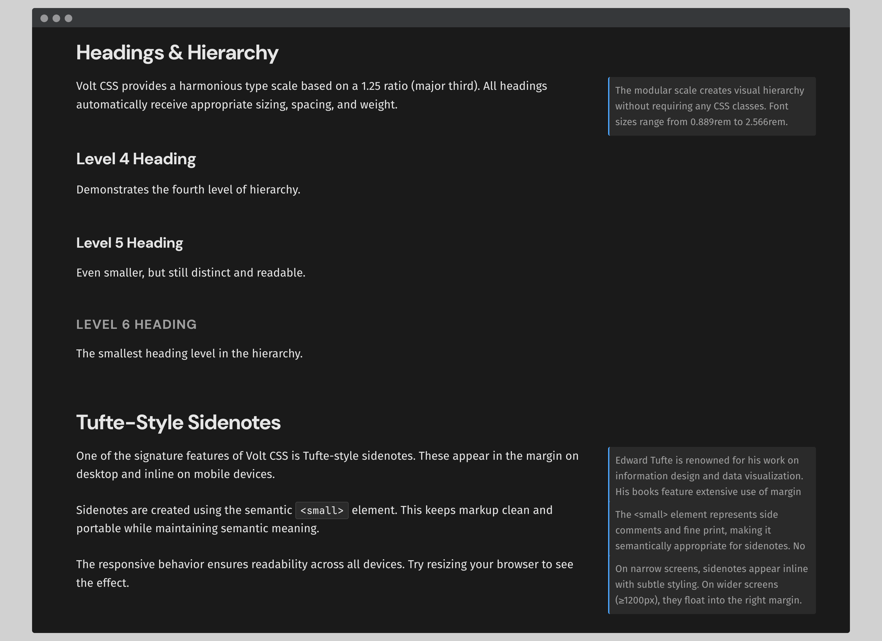Click the inline <small> code tag
The height and width of the screenshot is (641, 882).
tap(322, 510)
